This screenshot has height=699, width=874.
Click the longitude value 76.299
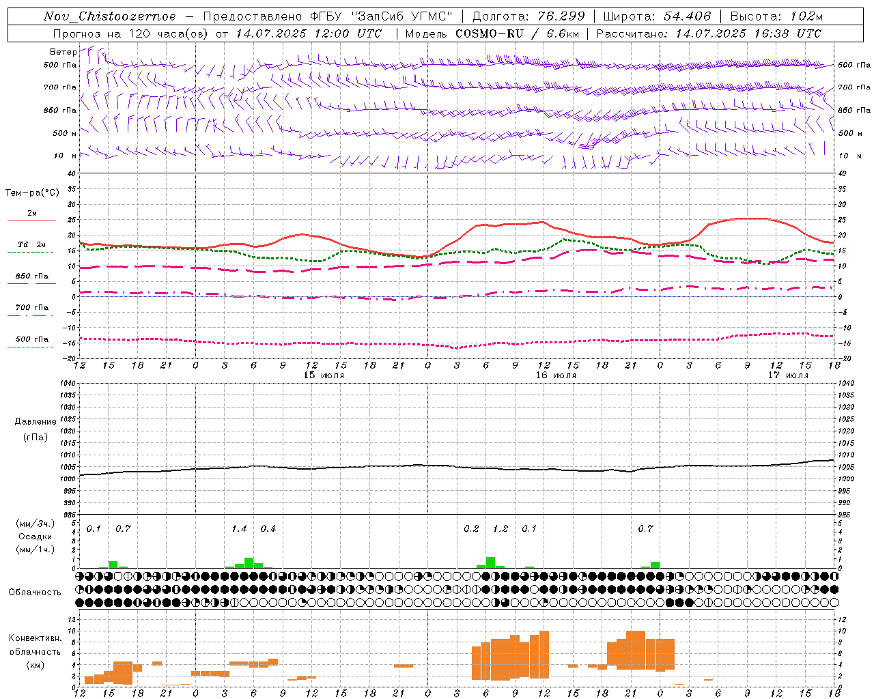pos(562,16)
